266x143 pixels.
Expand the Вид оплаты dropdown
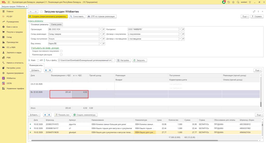(x=100, y=43)
